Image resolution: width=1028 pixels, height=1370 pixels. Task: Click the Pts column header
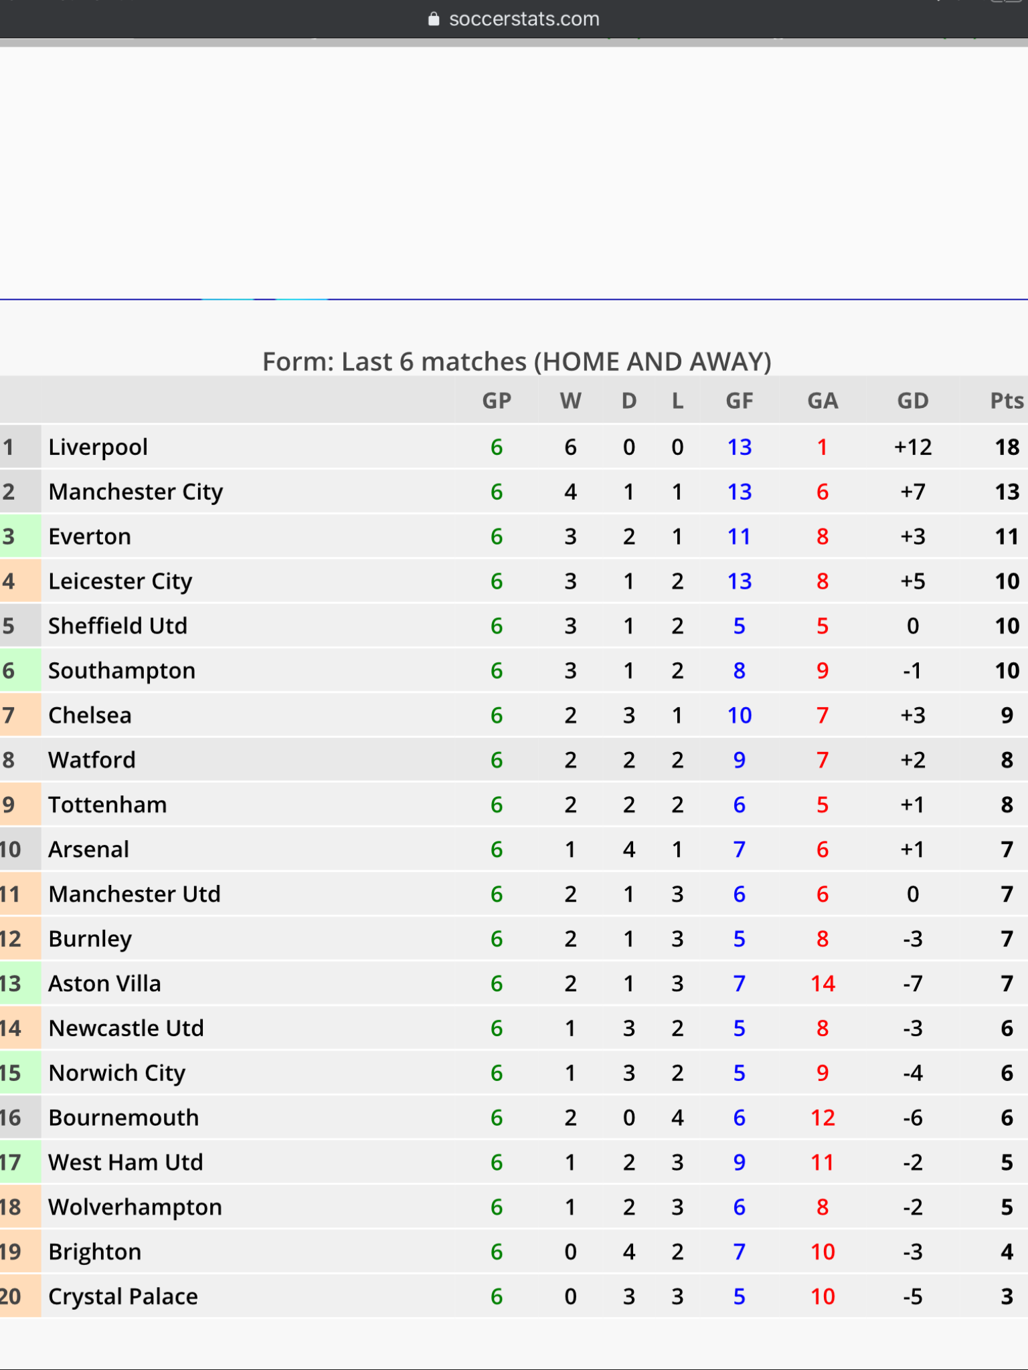tap(1007, 401)
